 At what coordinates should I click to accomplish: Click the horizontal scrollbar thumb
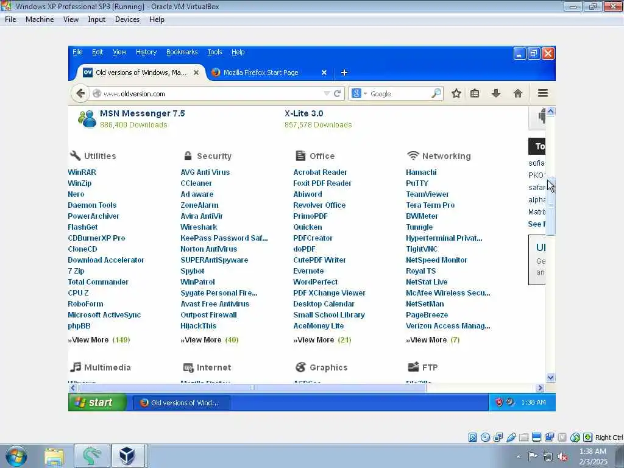click(x=252, y=388)
